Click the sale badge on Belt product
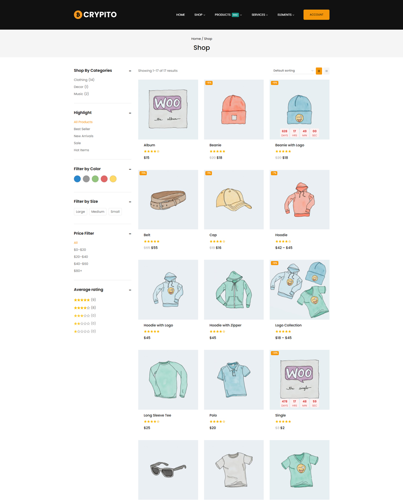The height and width of the screenshot is (501, 403). tap(143, 173)
